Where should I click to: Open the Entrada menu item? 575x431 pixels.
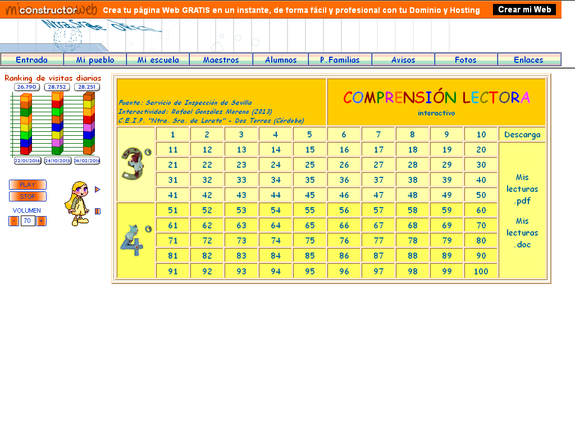(32, 59)
